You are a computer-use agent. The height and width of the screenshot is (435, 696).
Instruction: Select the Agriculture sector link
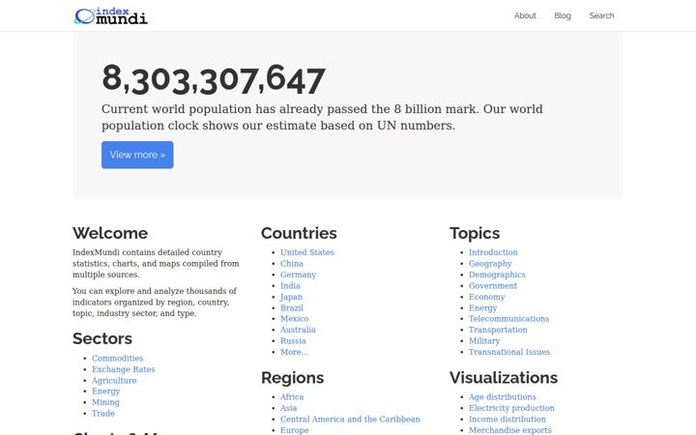pyautogui.click(x=114, y=380)
